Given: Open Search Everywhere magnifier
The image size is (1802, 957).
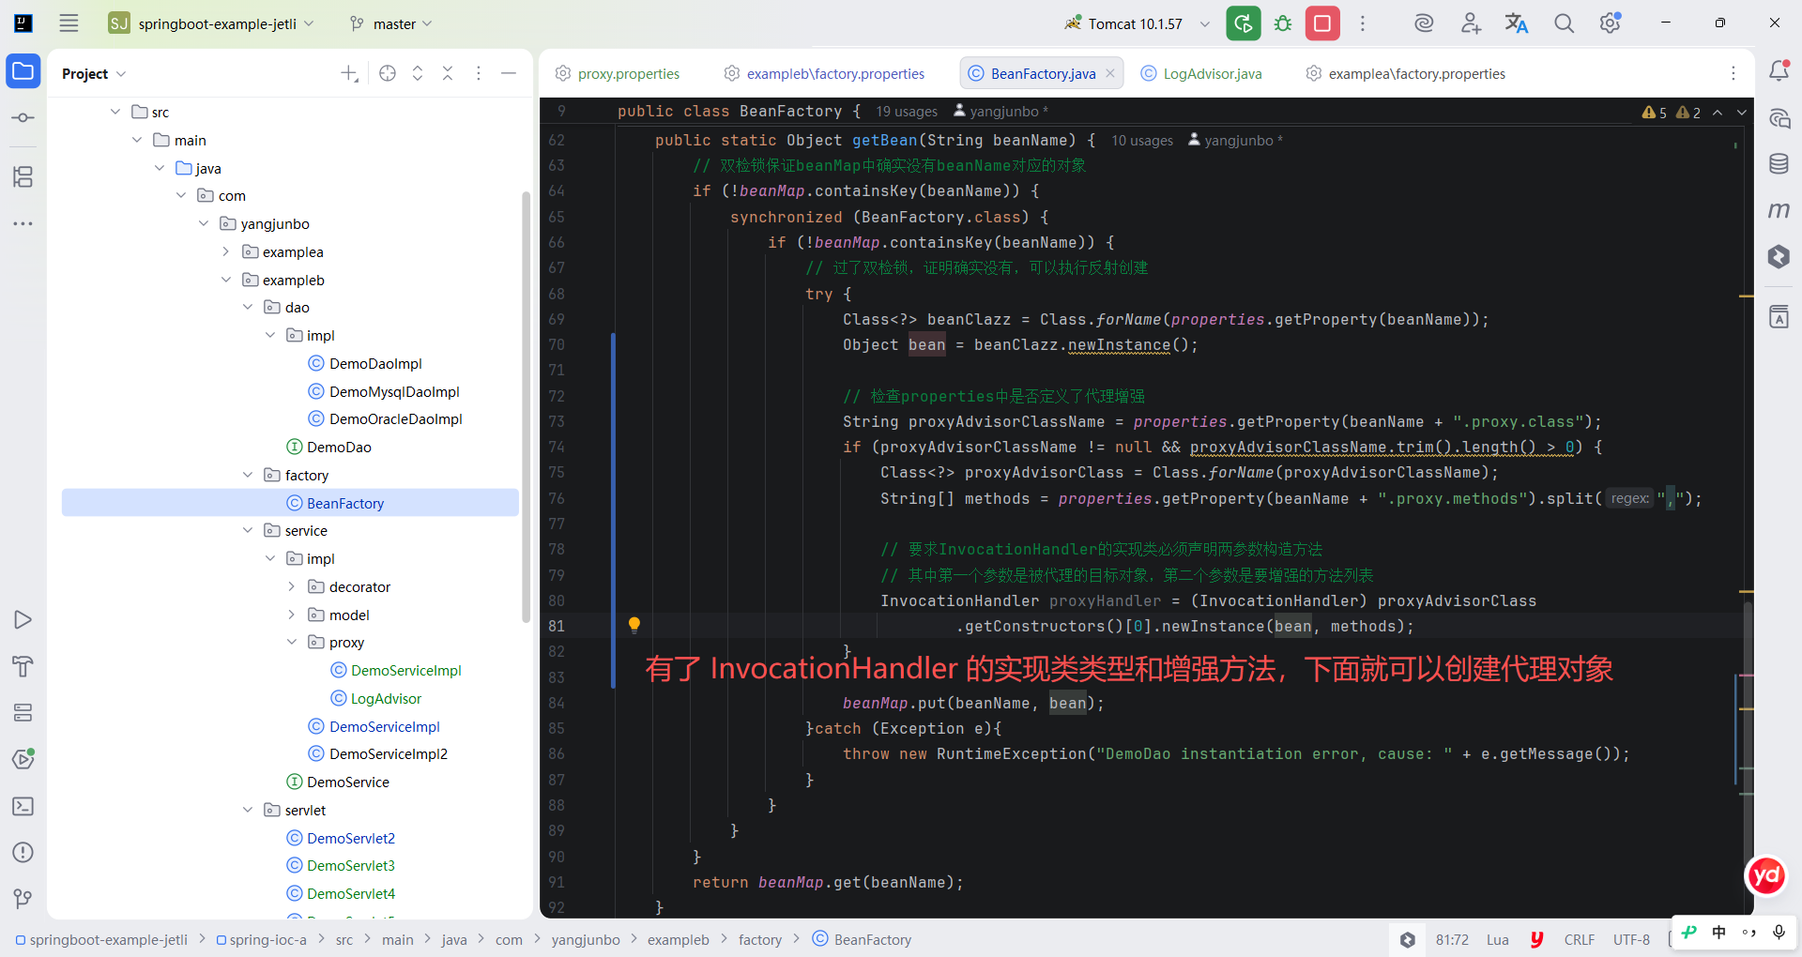Looking at the screenshot, I should 1564,23.
